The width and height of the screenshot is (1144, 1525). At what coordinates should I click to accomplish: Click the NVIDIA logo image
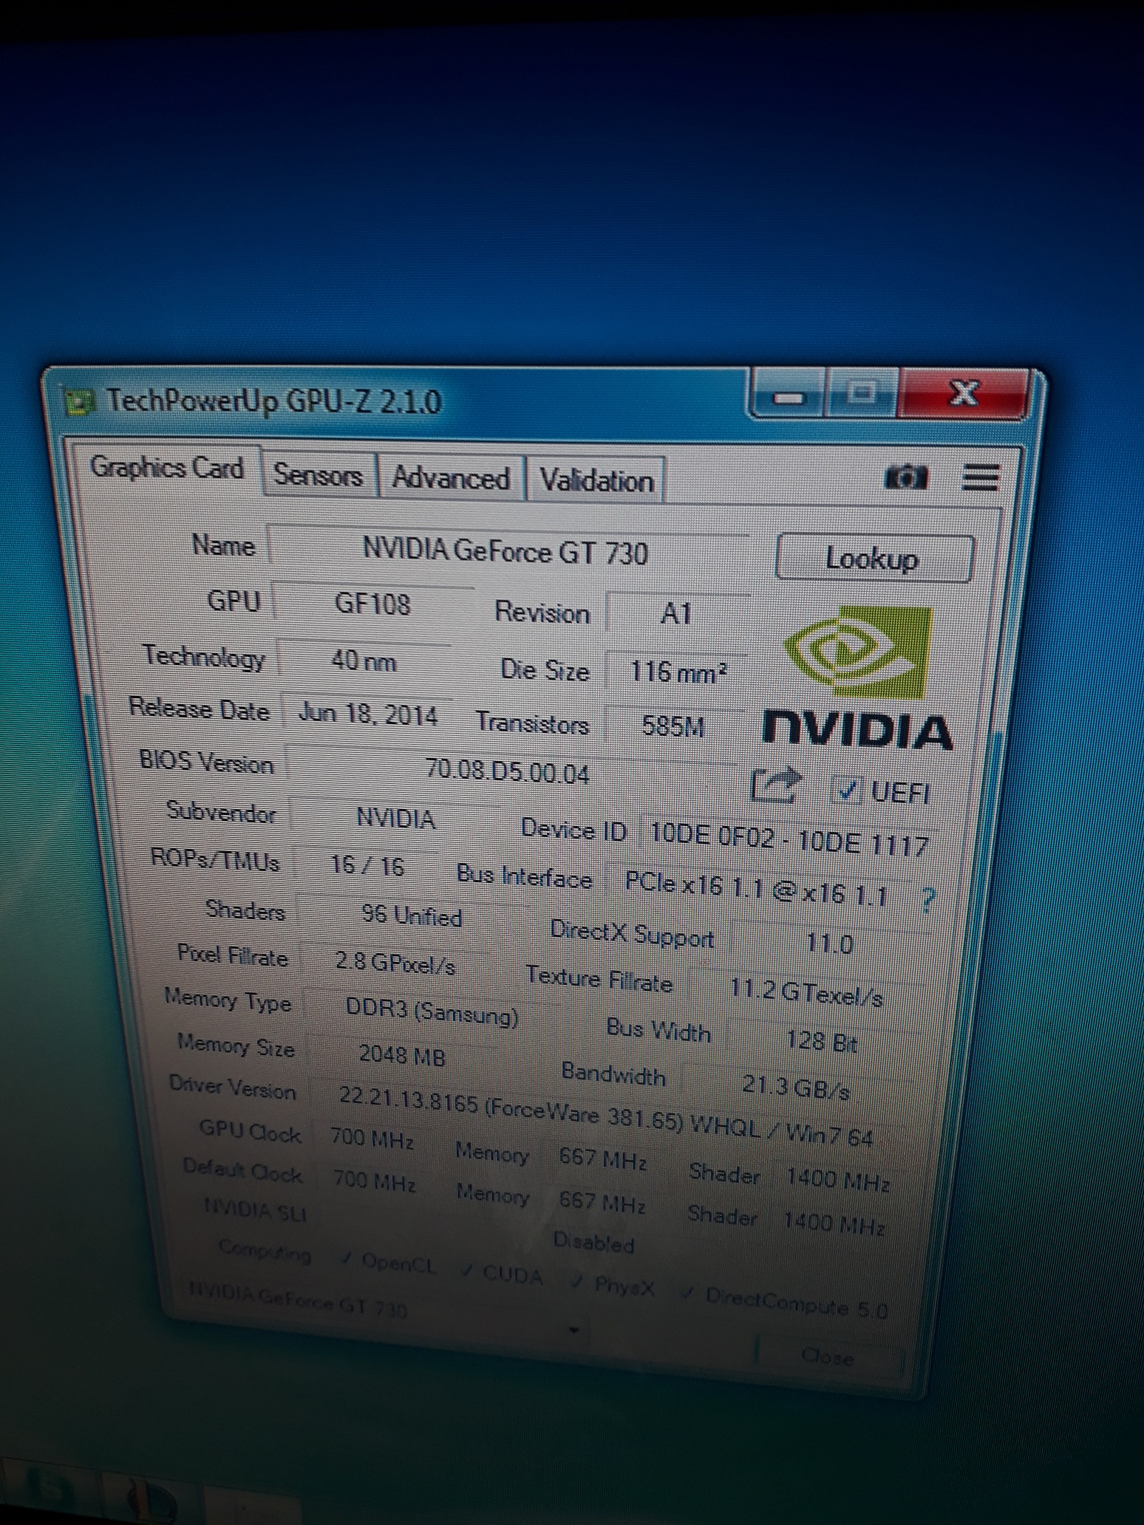[857, 676]
